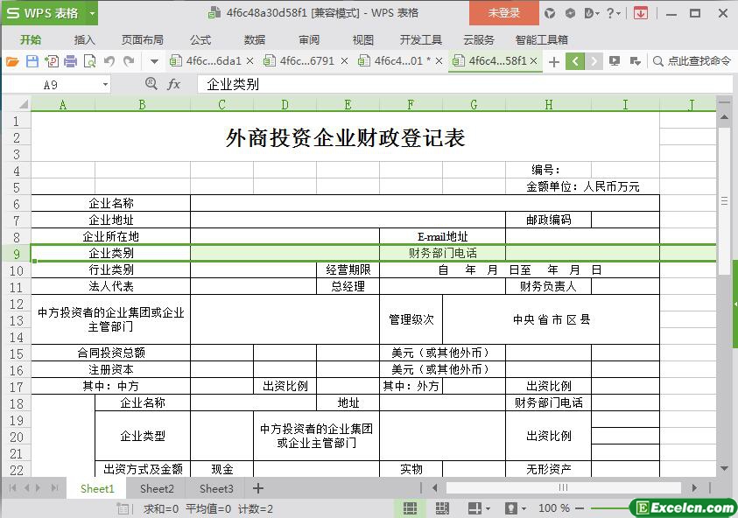Close the 4f6c...6791 document tab
This screenshot has width=738, height=518.
[x=345, y=61]
